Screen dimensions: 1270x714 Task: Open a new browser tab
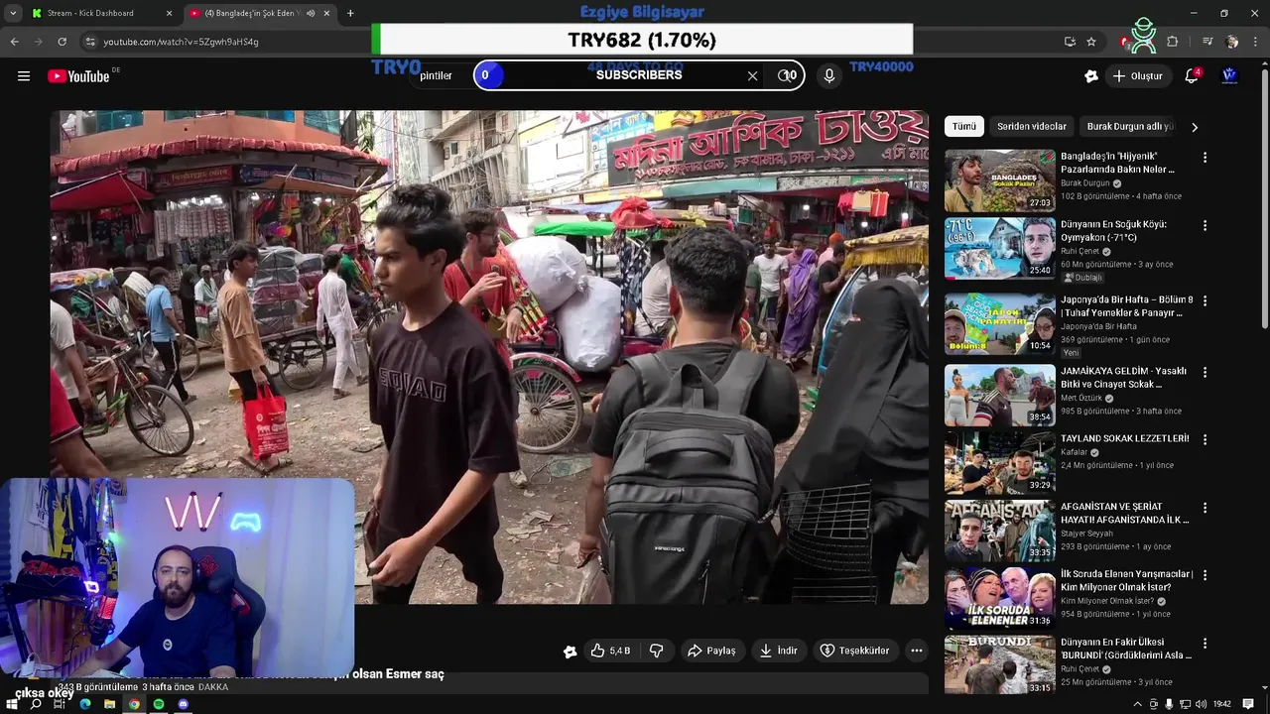click(350, 13)
